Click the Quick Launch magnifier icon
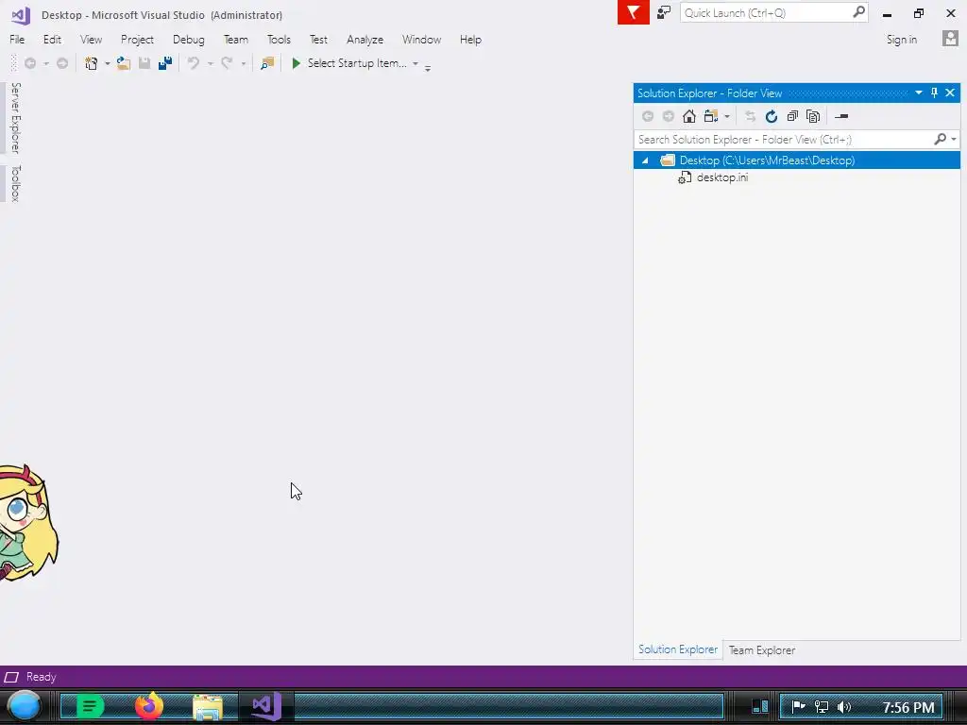This screenshot has height=725, width=967. click(858, 11)
